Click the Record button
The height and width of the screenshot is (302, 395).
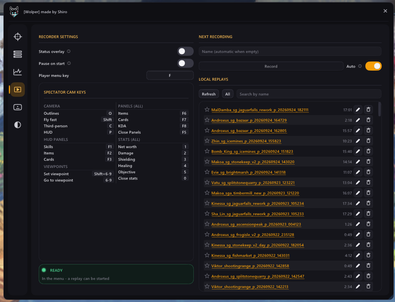pyautogui.click(x=271, y=66)
